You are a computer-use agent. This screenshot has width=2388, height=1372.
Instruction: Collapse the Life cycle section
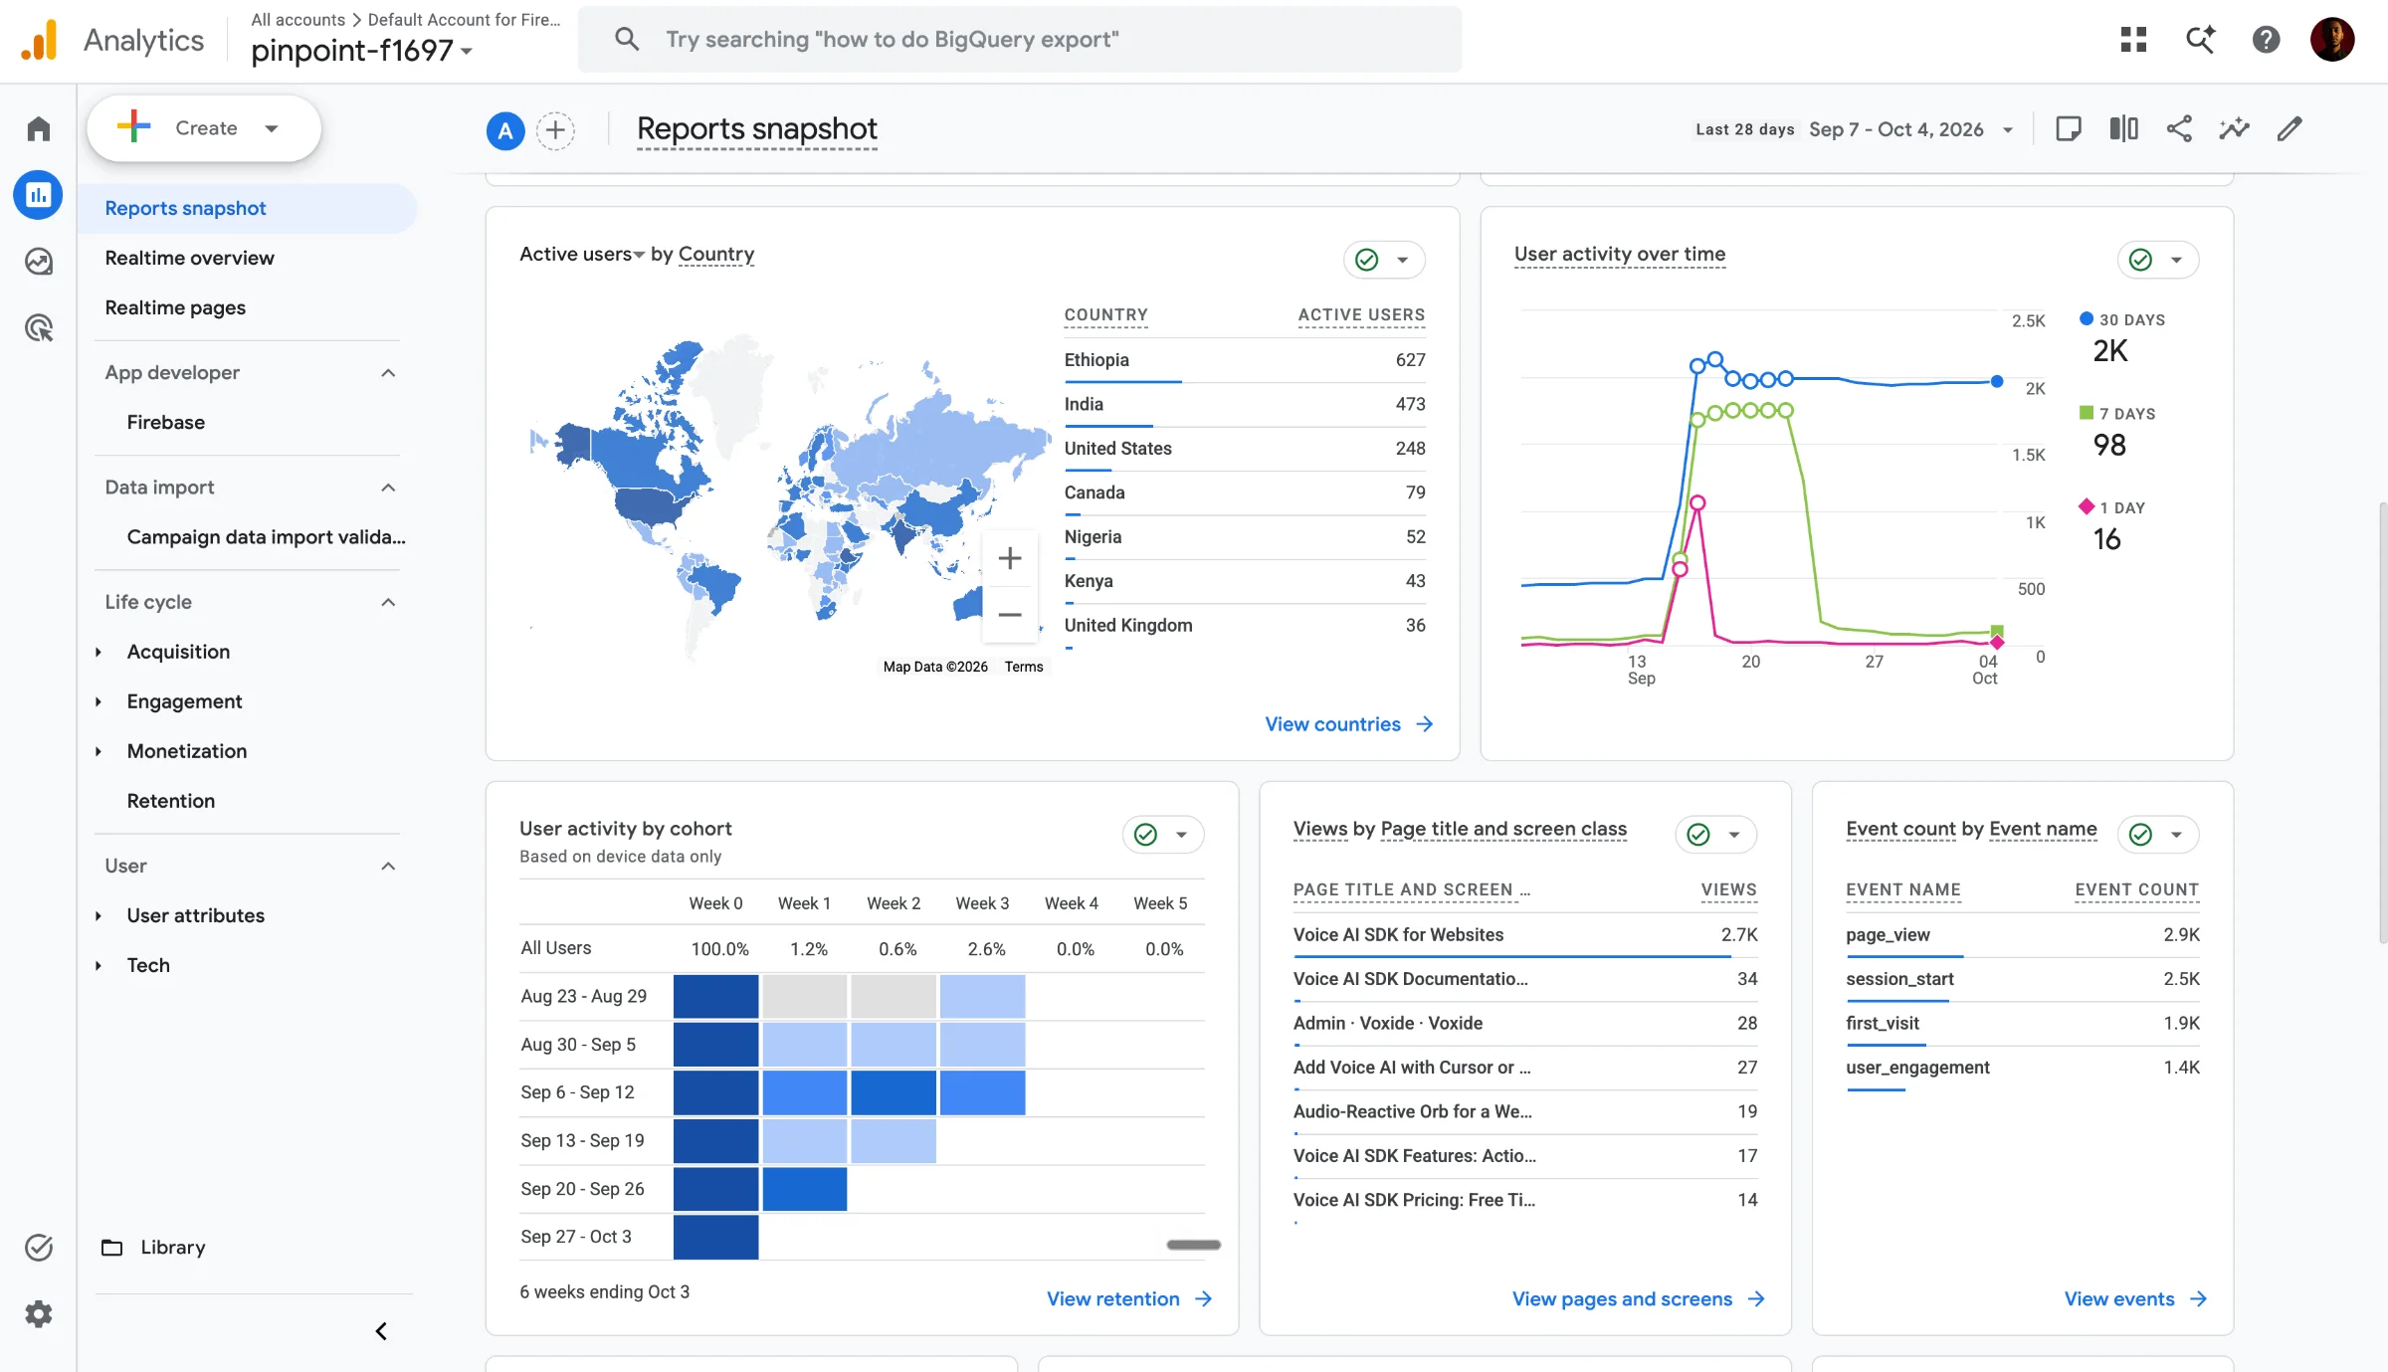[388, 602]
